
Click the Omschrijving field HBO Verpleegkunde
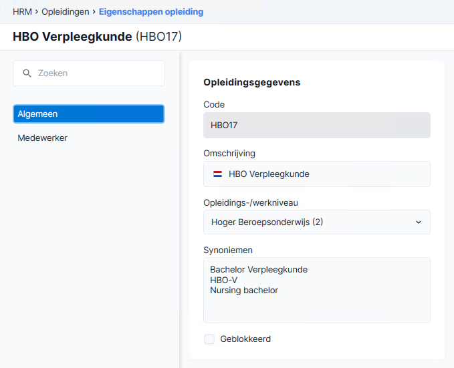(317, 174)
